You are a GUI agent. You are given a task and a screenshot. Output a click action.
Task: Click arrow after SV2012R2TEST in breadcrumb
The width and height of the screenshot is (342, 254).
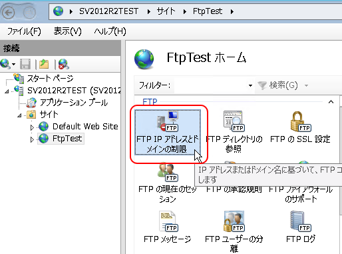149,11
